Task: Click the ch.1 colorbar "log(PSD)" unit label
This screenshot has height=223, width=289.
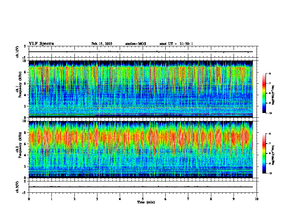Action: 273,95
